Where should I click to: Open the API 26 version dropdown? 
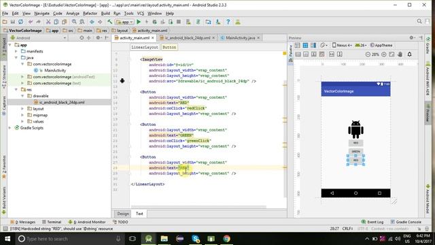click(x=361, y=45)
